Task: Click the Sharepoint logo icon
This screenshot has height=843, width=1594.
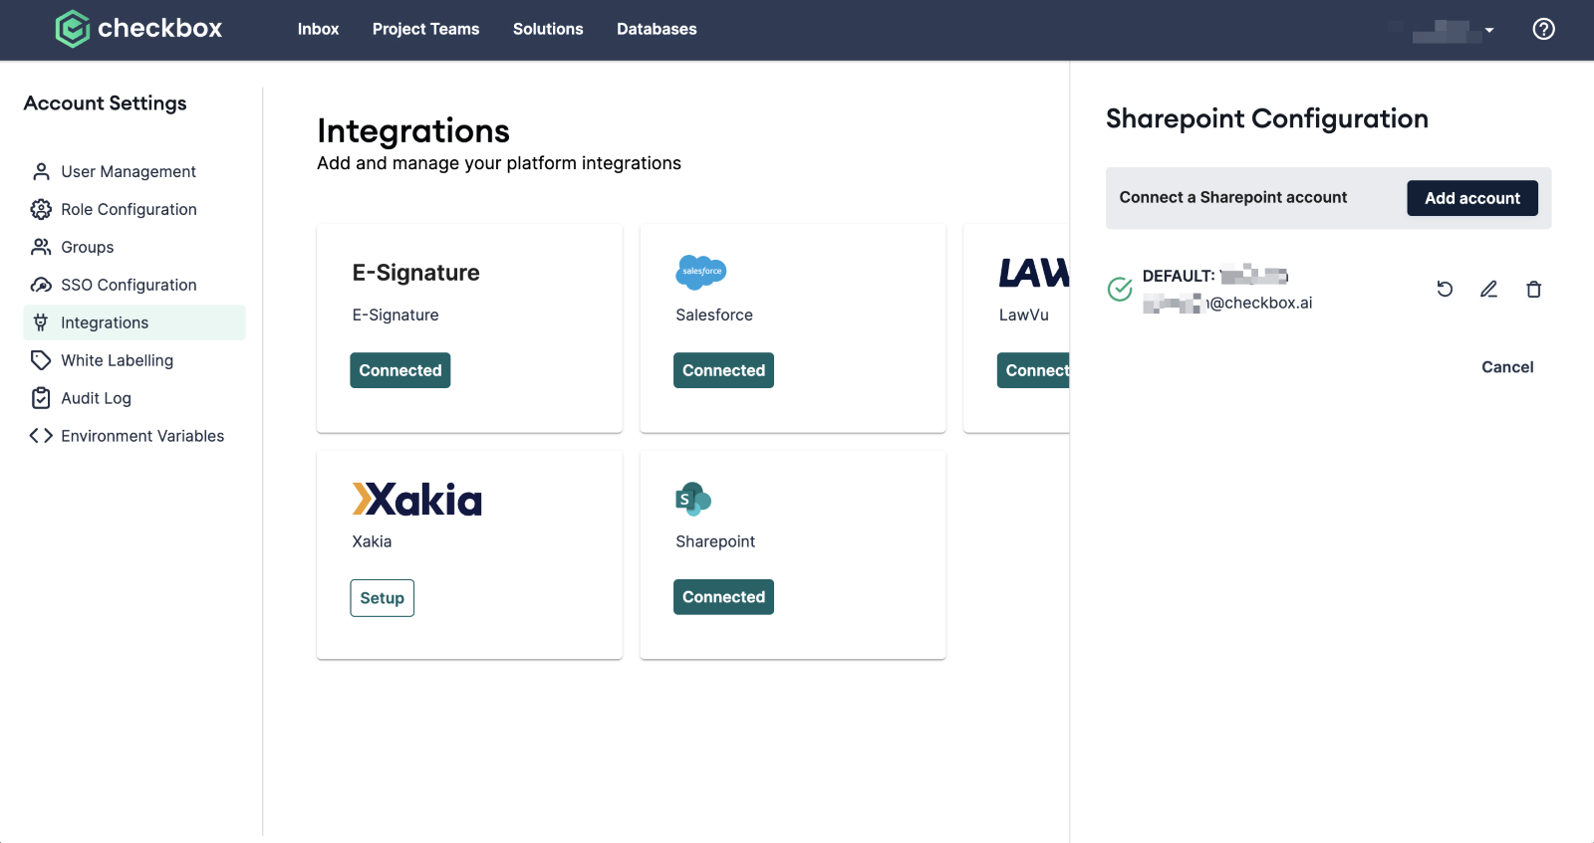Action: tap(693, 499)
